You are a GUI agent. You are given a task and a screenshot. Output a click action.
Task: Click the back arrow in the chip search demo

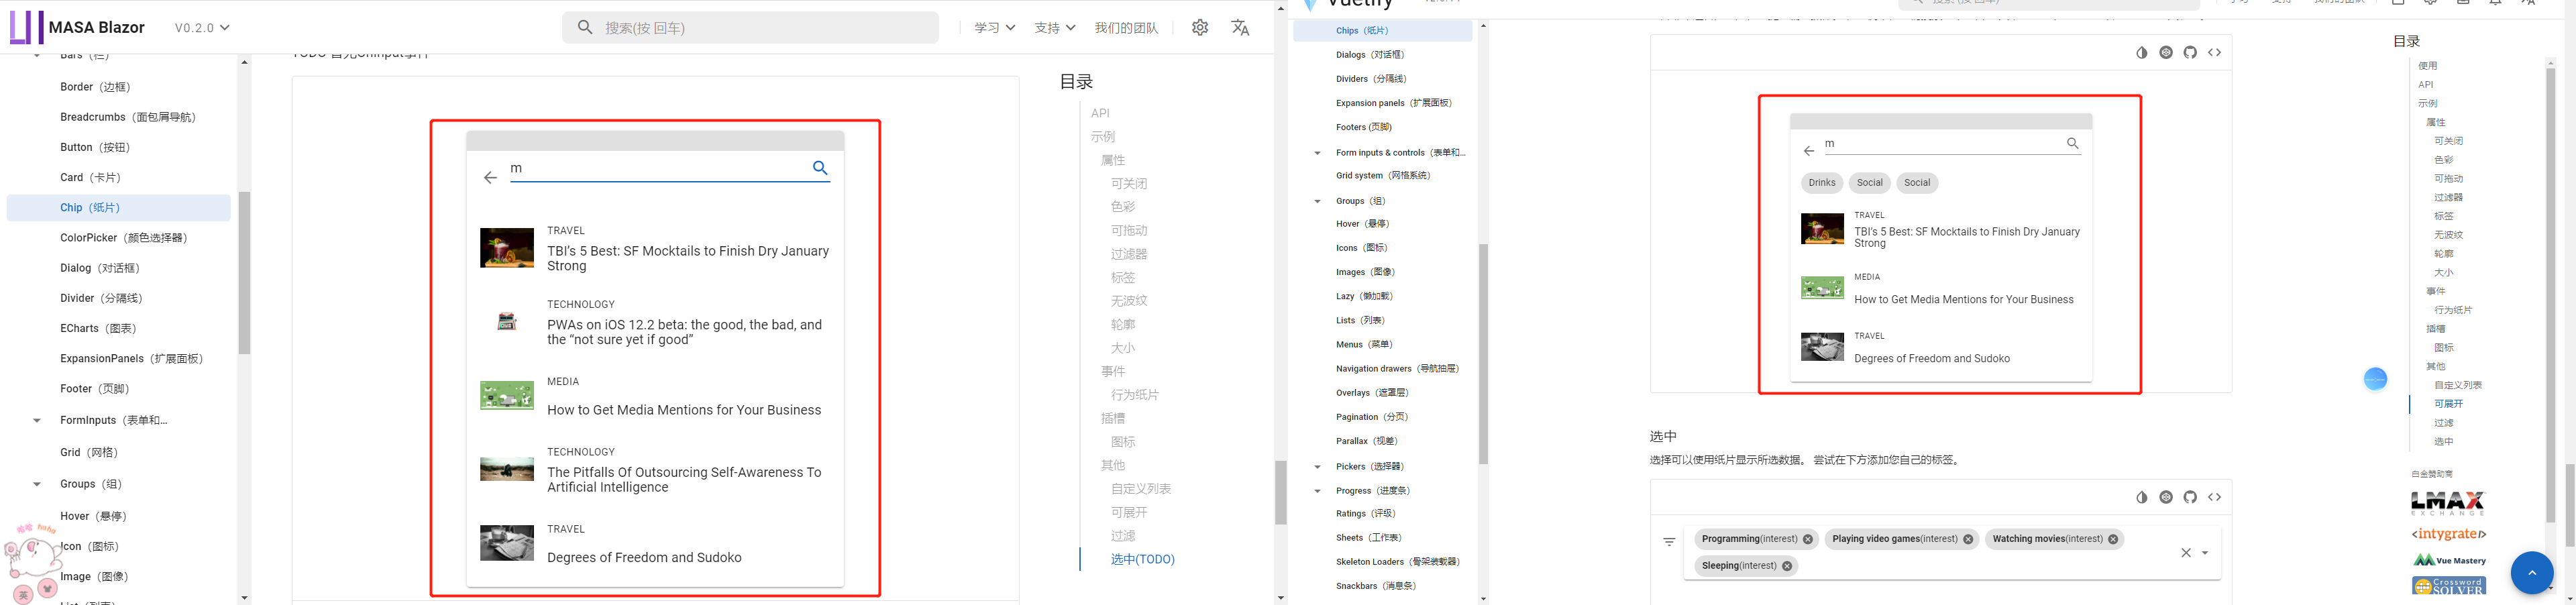[489, 177]
